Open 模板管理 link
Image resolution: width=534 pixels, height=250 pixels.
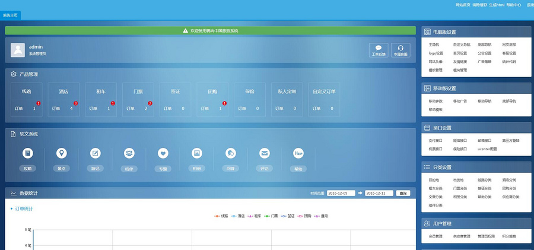[x=436, y=70]
